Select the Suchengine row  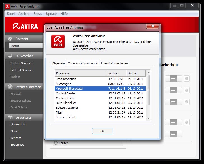[100, 84]
